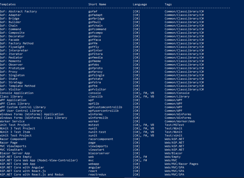Select the 'GoF: Interpreter' template name
Image resolution: width=244 pixels, height=178 pixels.
pos(14,50)
